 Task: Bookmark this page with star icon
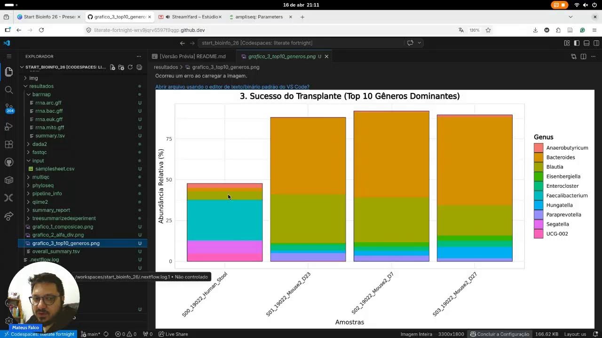(x=488, y=30)
